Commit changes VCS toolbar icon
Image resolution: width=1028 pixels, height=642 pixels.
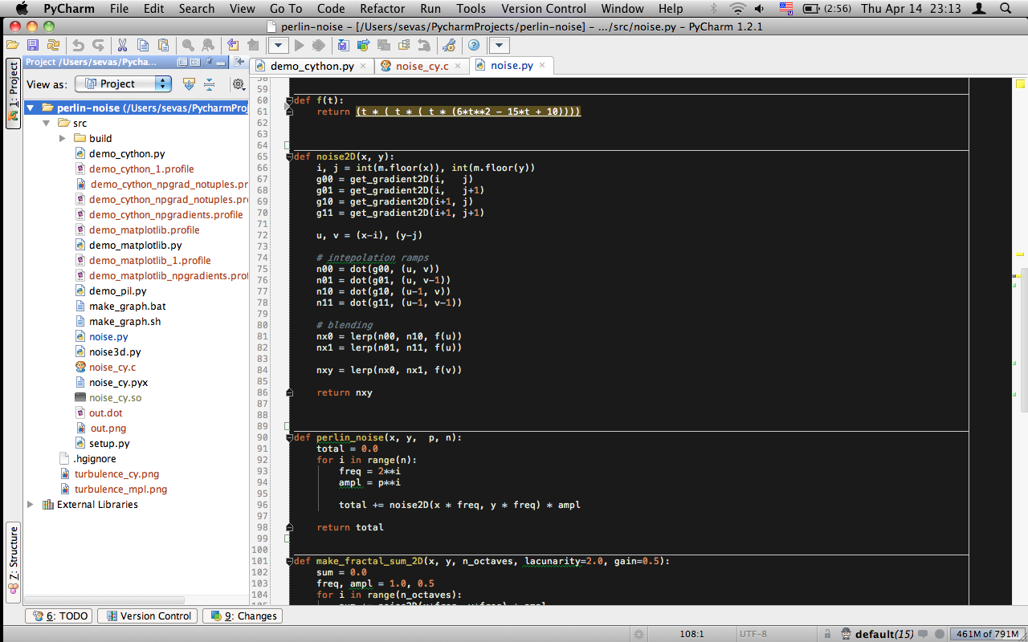point(363,46)
